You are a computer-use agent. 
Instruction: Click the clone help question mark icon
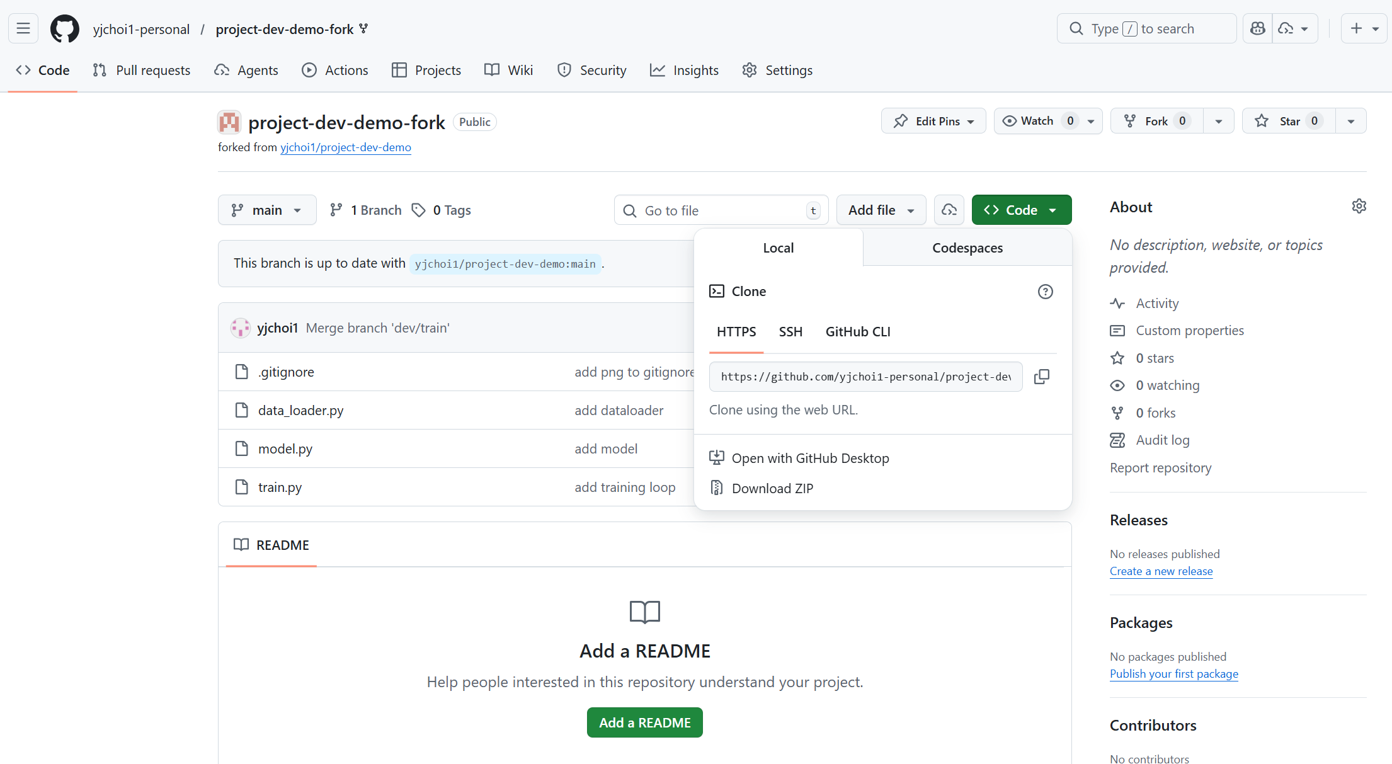coord(1045,292)
